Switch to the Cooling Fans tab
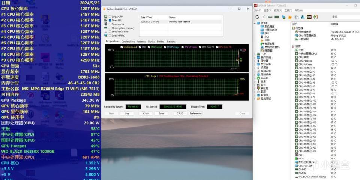The height and width of the screenshot is (180, 360). [x=128, y=41]
